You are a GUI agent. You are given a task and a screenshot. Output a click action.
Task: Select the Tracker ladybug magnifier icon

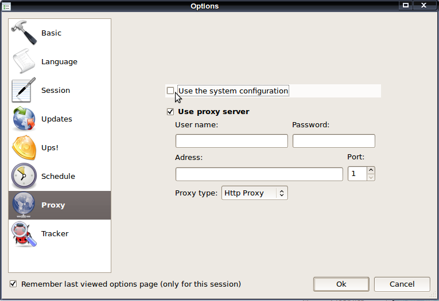coord(24,234)
